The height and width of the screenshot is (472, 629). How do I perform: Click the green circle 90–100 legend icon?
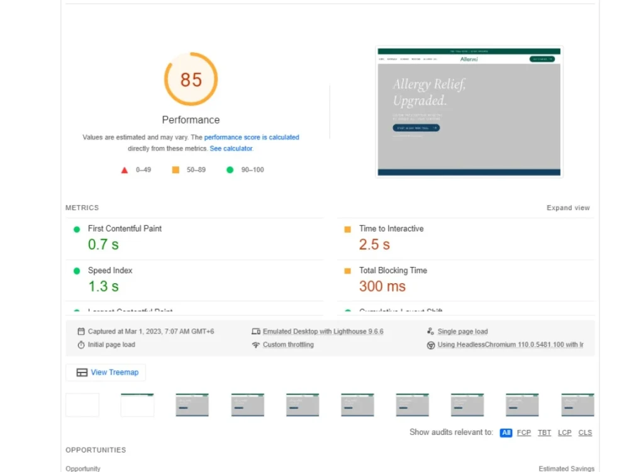tap(230, 170)
